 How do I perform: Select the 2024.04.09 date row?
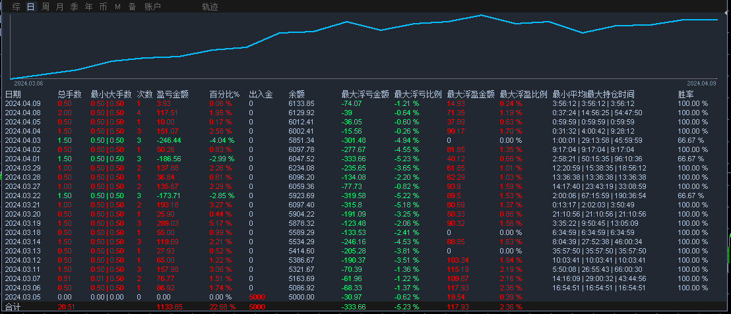(x=23, y=104)
